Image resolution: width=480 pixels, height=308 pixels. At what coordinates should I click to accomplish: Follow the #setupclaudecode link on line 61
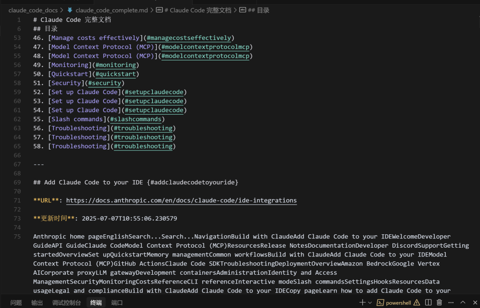tap(154, 110)
